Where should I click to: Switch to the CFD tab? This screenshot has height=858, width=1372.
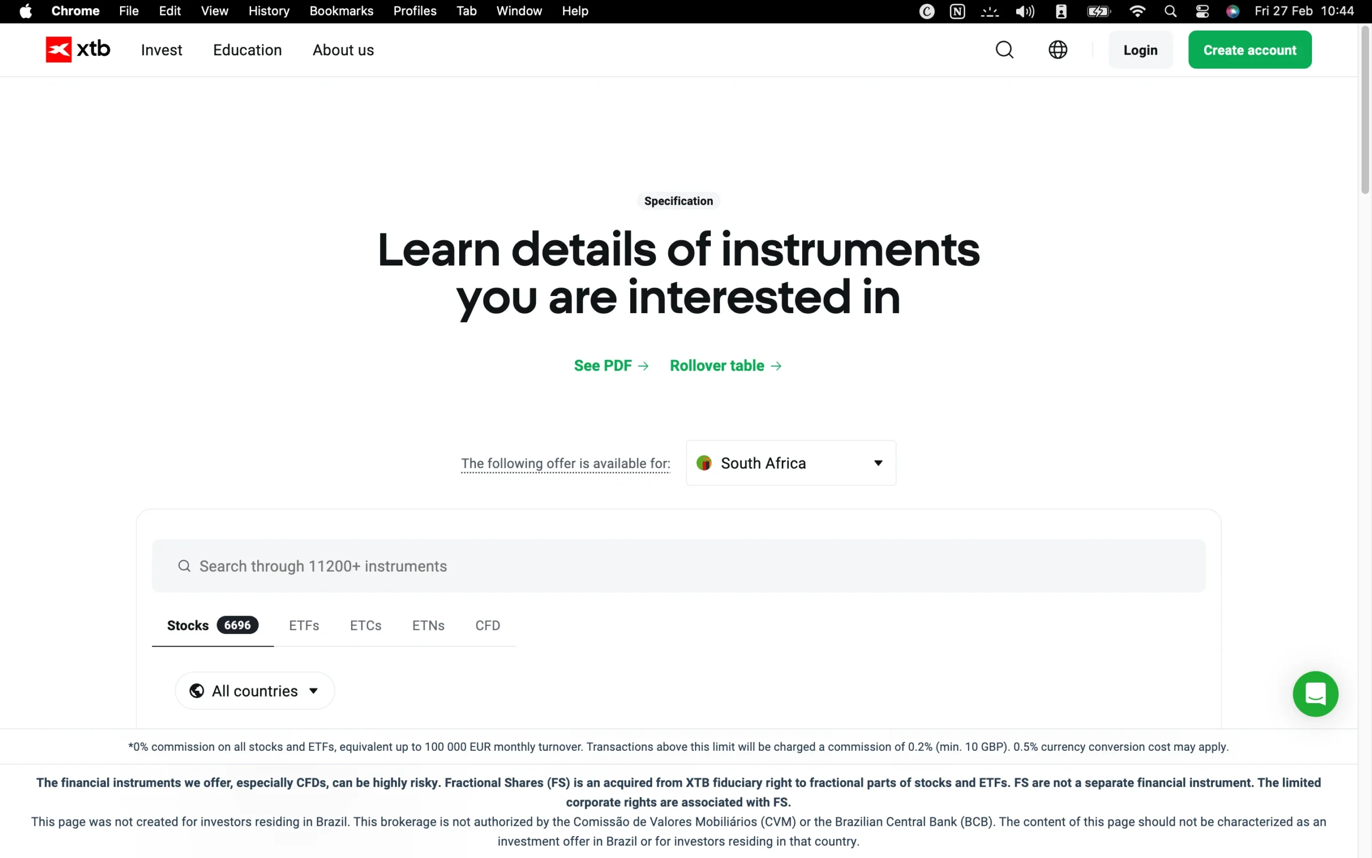(487, 625)
